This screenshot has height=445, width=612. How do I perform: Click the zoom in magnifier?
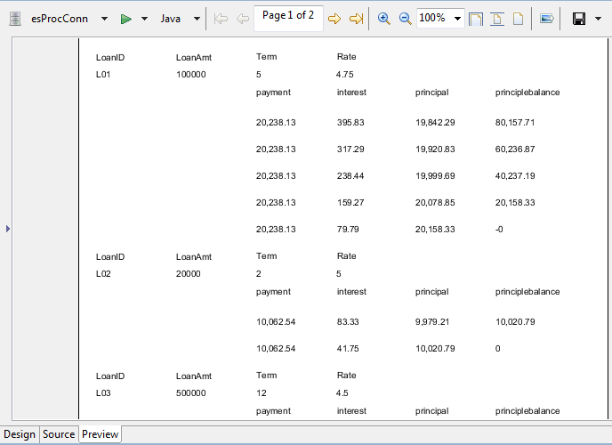(x=384, y=19)
